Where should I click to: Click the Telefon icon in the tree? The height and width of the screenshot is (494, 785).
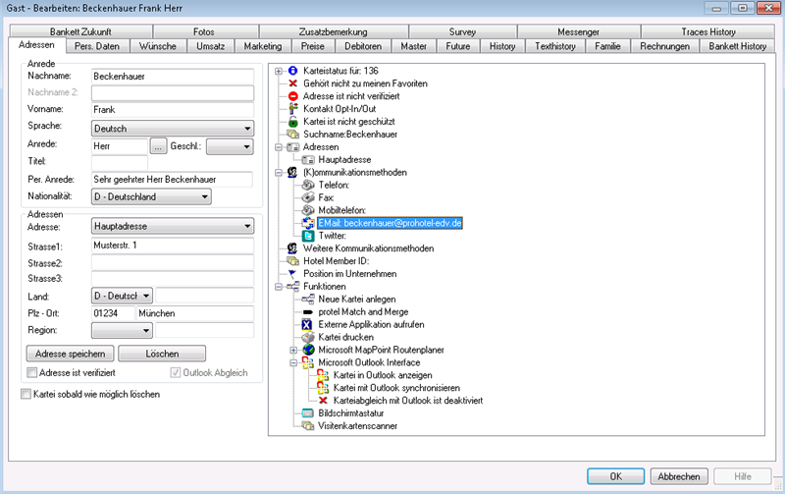tap(308, 185)
